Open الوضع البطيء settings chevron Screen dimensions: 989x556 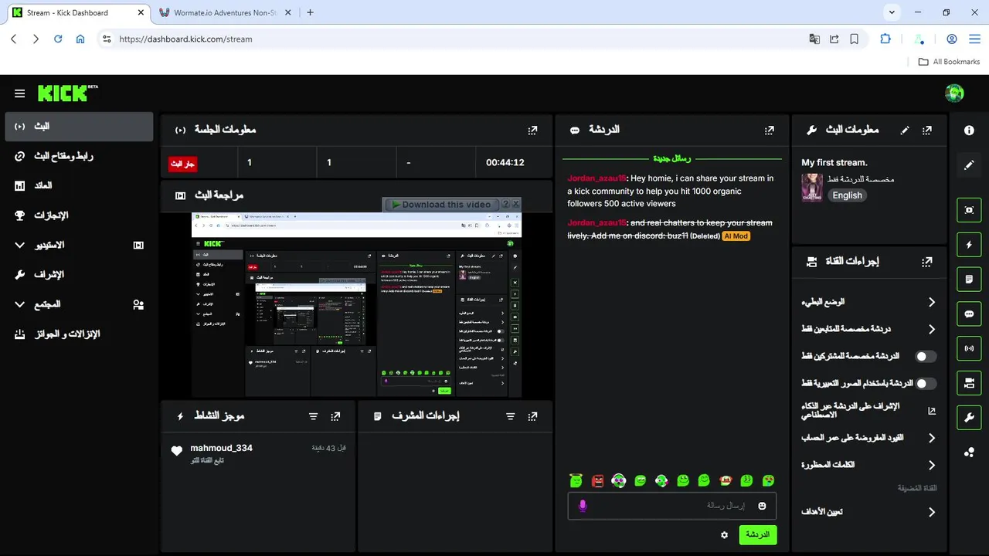pos(932,302)
